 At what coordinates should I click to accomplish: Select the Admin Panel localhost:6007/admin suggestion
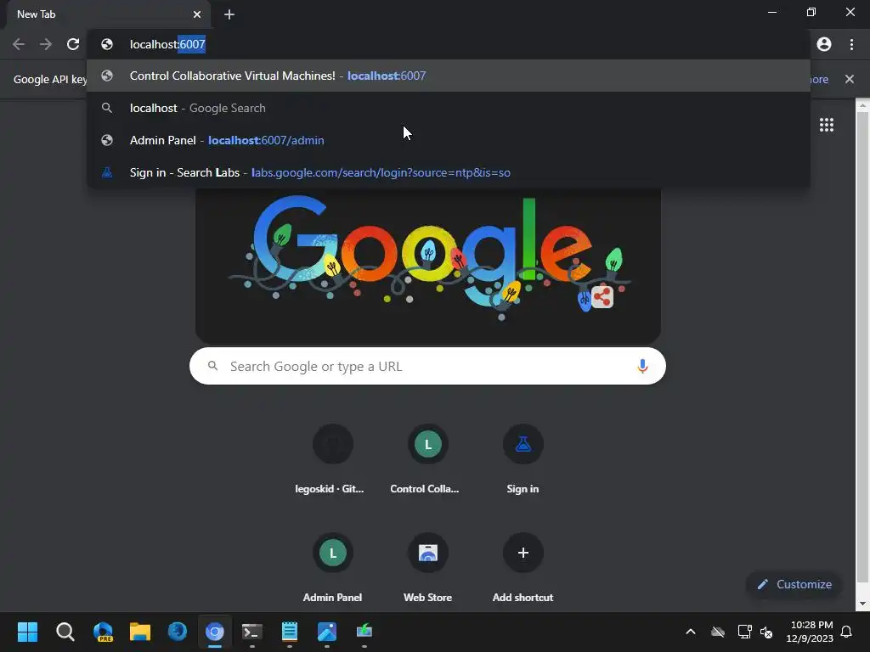point(449,140)
